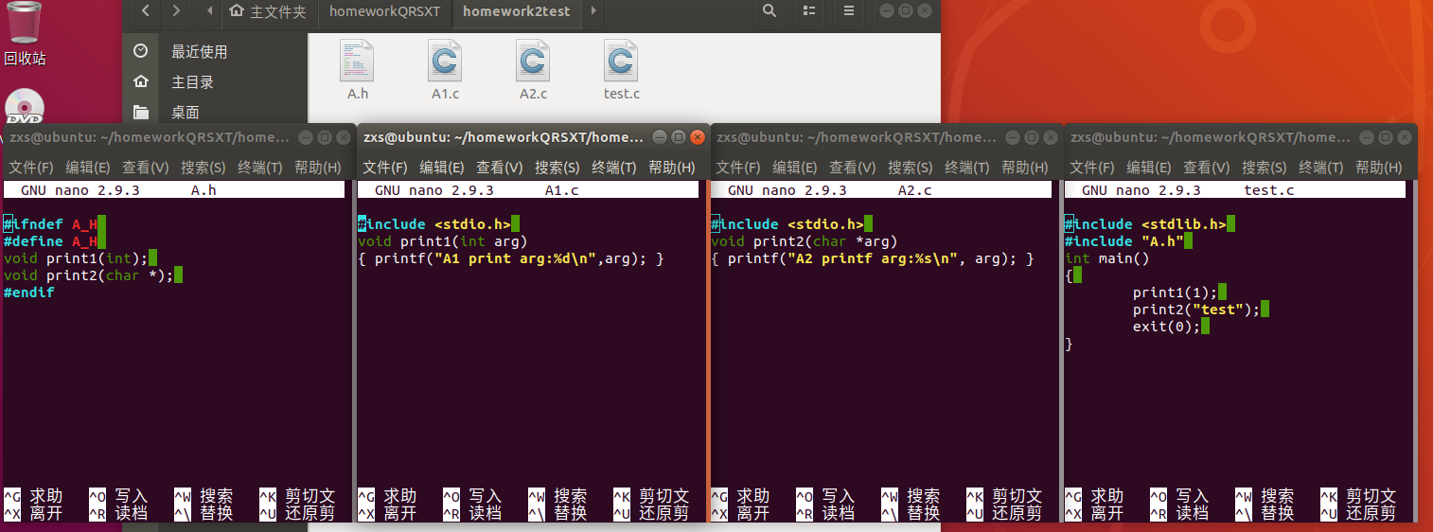Viewport: 1433px width, 532px height.
Task: Open 编辑(E) menu in A.h terminal
Action: [88, 168]
